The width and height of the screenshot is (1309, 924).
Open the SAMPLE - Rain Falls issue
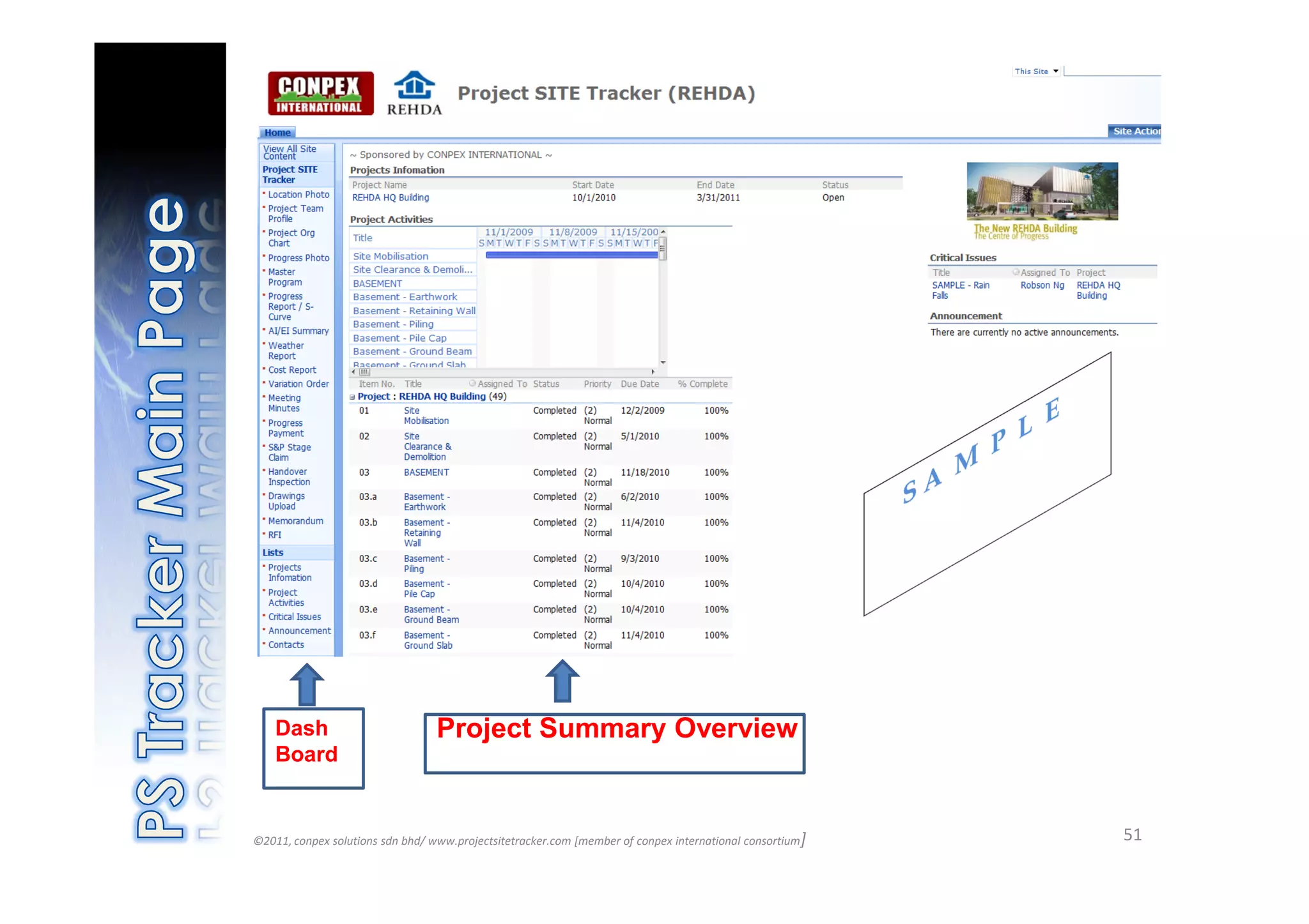point(960,291)
